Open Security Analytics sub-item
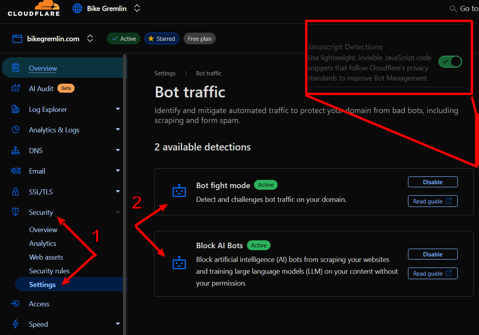Screen dimensions: 479x335 click(42, 243)
